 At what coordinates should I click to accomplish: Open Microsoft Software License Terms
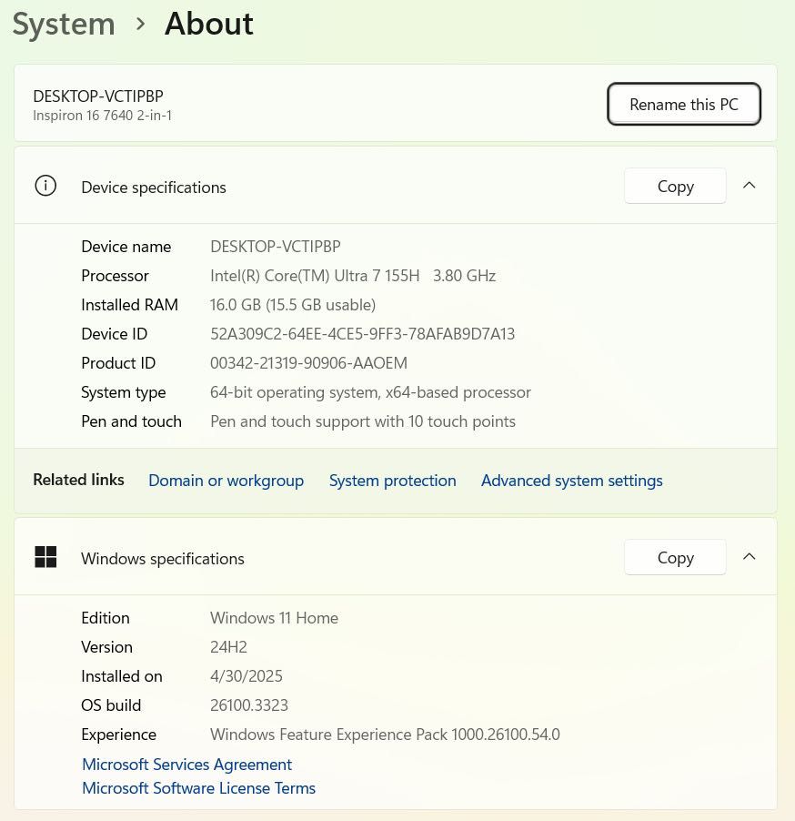click(x=199, y=788)
